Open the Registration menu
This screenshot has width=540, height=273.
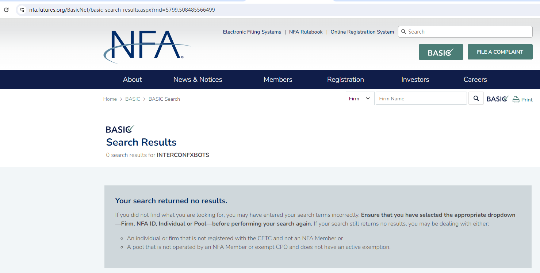point(345,80)
